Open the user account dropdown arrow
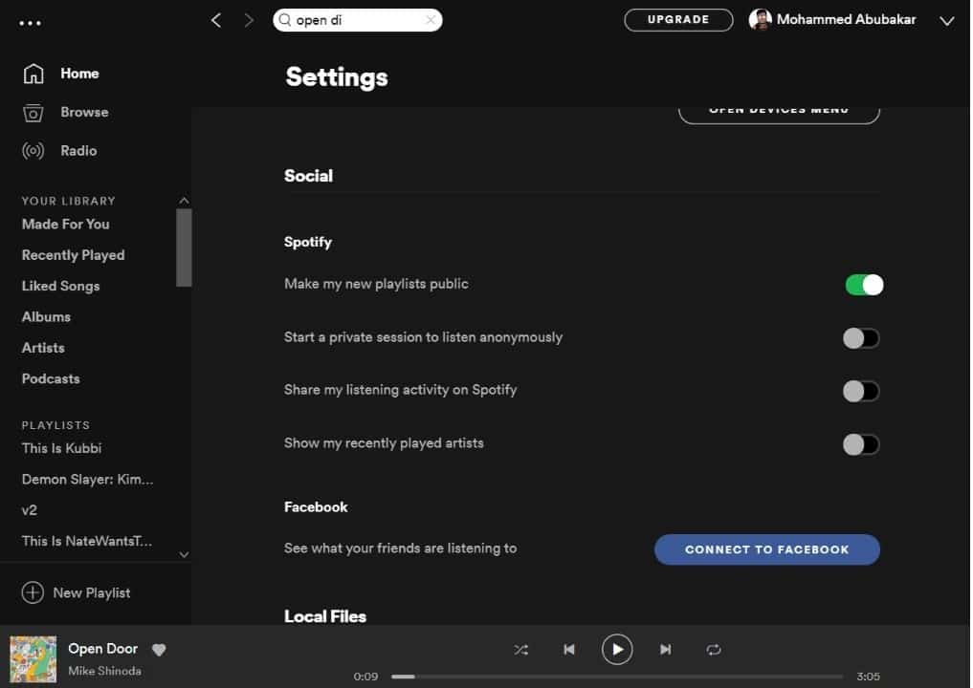The height and width of the screenshot is (688, 973). pos(947,21)
